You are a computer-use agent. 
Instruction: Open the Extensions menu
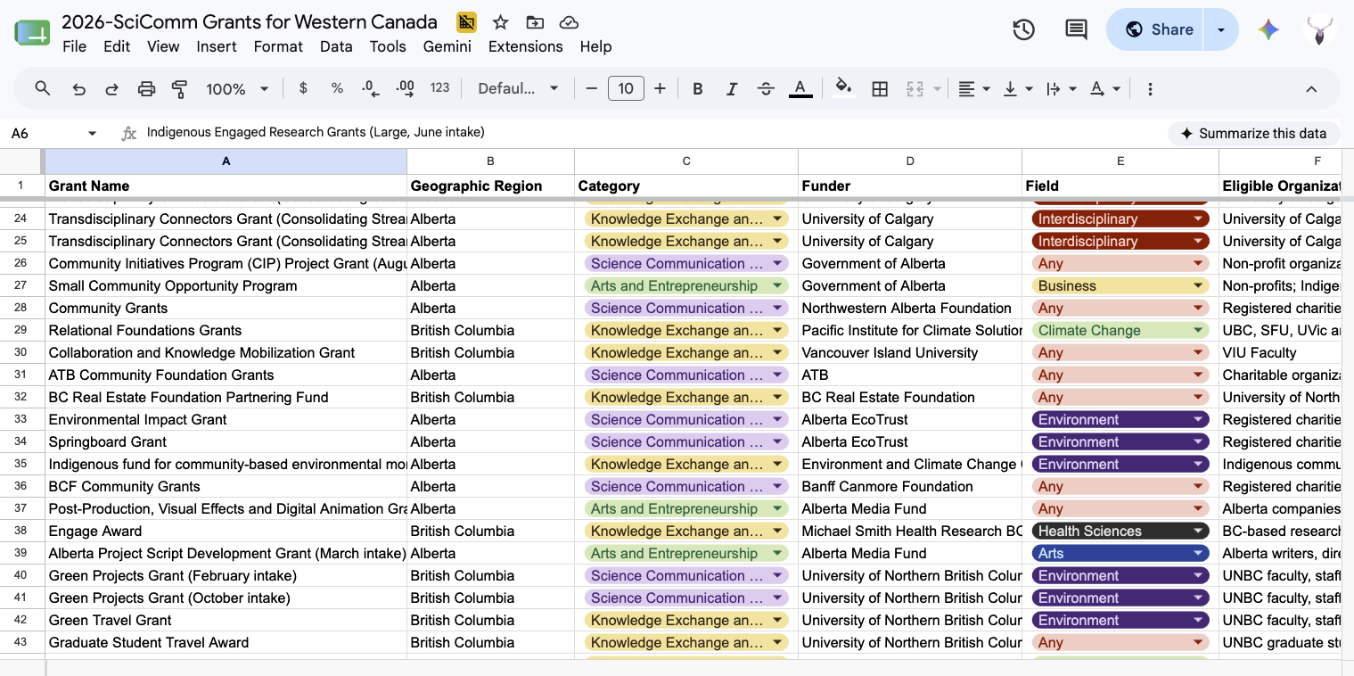coord(526,46)
